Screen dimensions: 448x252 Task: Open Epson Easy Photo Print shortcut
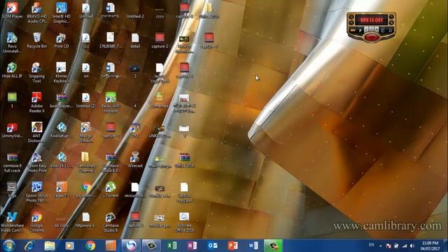coord(37,162)
